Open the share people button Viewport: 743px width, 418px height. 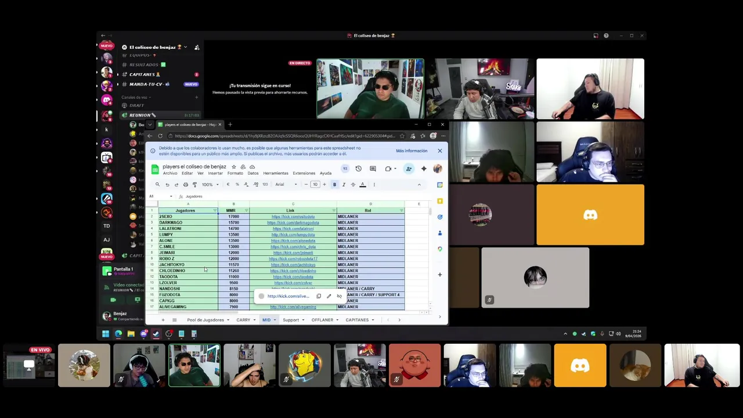tap(409, 169)
